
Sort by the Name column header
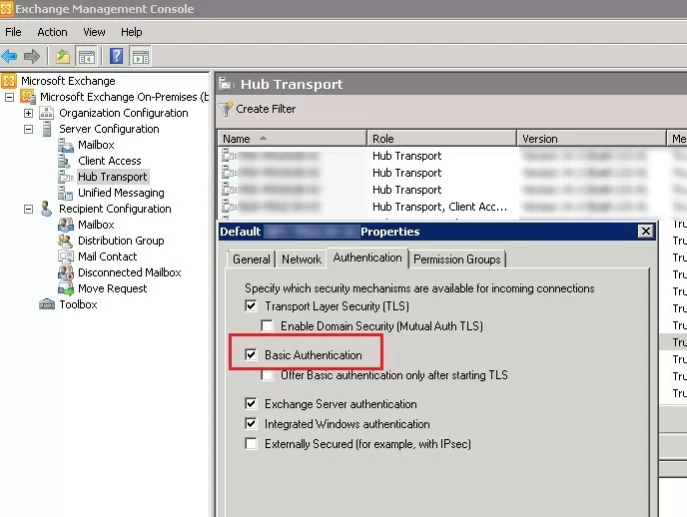tap(292, 139)
